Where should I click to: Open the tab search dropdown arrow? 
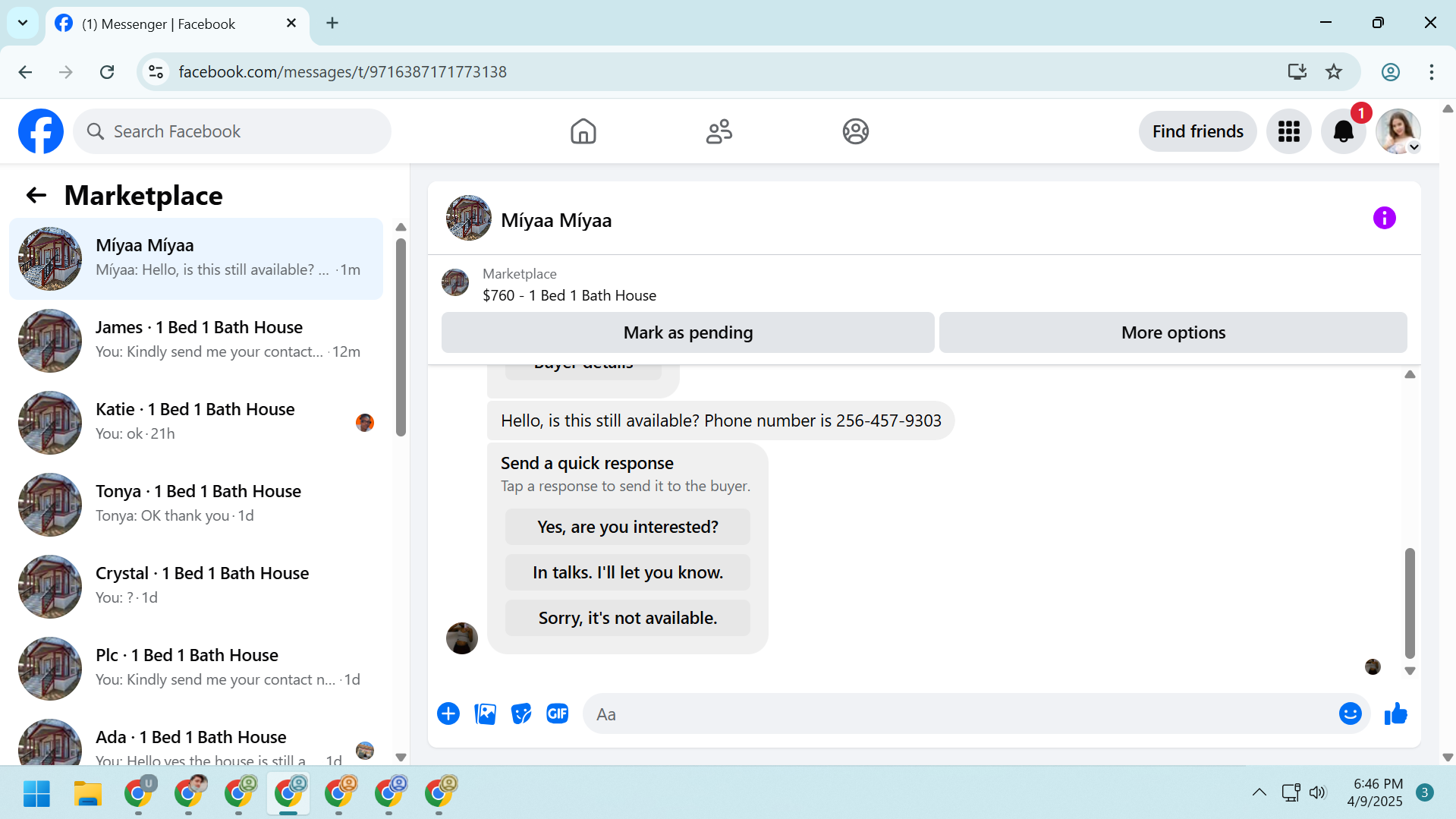[23, 24]
